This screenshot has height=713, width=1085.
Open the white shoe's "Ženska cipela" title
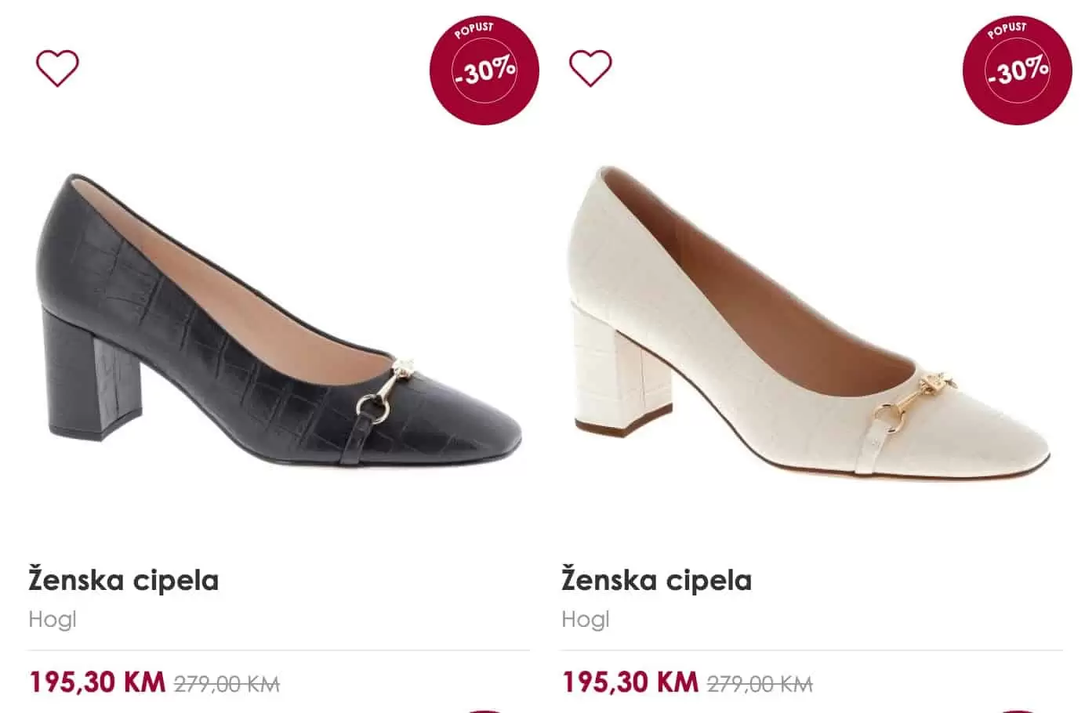click(x=657, y=581)
